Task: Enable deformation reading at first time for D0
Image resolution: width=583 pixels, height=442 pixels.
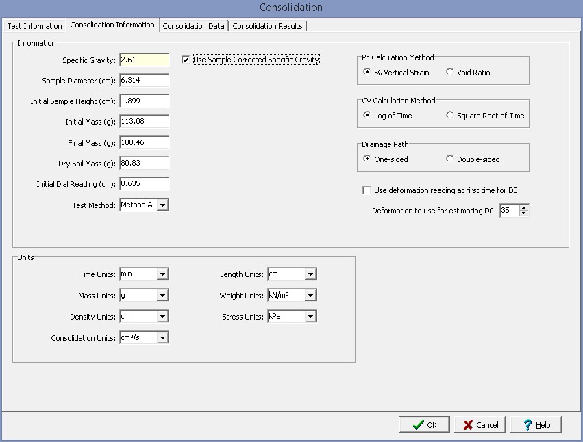Action: (367, 190)
